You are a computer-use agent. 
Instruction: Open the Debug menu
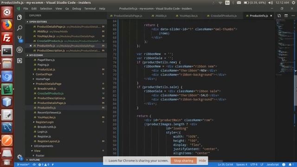pos(77,8)
